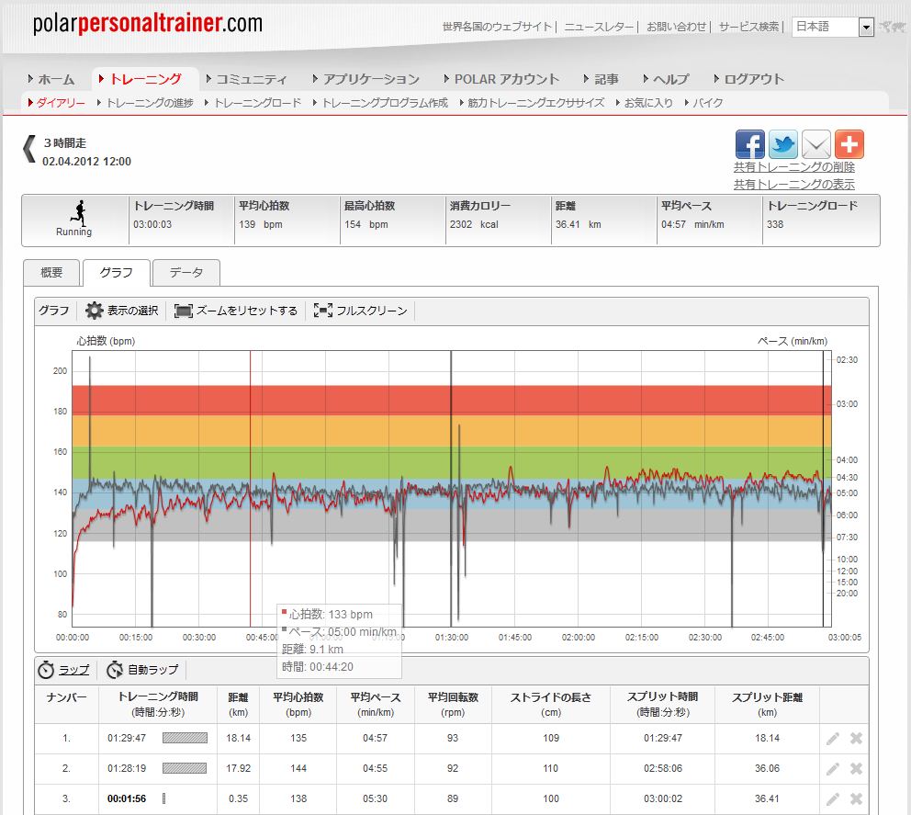The height and width of the screenshot is (815, 911).
Task: Open お問い合わせ link
Action: pos(676,27)
